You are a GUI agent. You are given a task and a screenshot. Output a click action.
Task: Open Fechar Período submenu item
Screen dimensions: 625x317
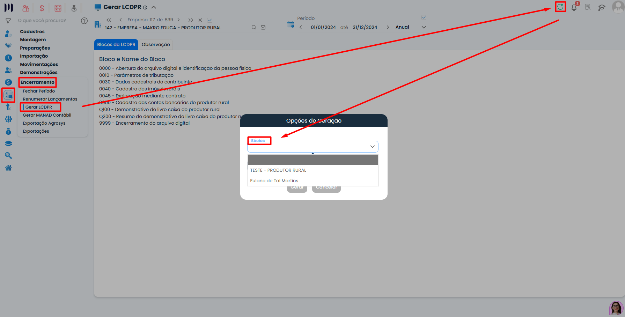point(39,91)
